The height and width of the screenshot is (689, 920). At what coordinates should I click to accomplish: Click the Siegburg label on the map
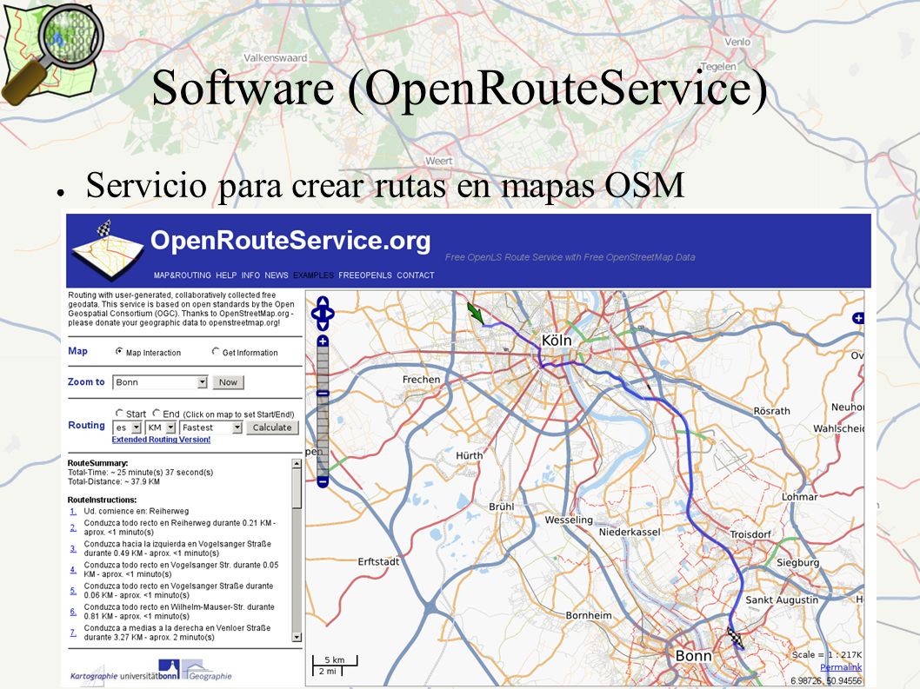[798, 563]
